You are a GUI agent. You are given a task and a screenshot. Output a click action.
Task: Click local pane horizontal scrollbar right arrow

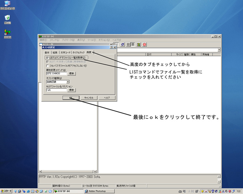95,172
